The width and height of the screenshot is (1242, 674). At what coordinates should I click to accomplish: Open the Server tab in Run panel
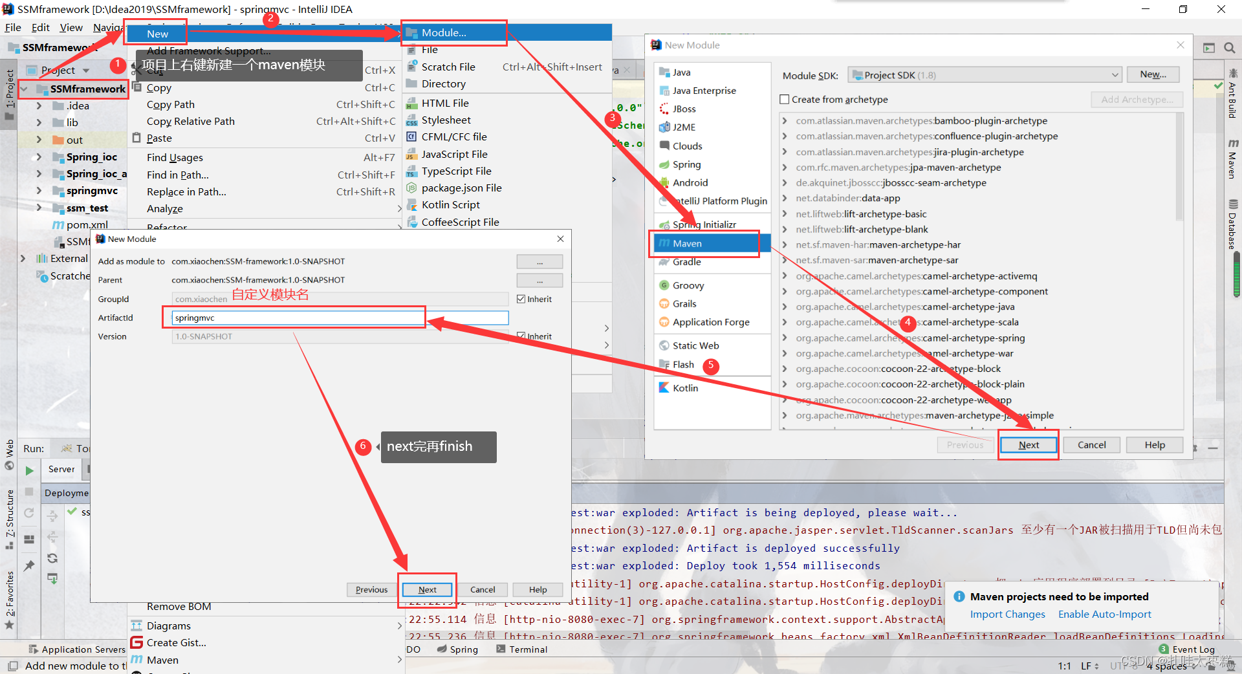tap(61, 470)
